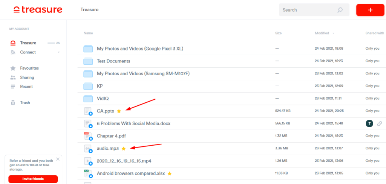Open the VidIQ folder icon
The width and height of the screenshot is (386, 184).
tap(88, 99)
